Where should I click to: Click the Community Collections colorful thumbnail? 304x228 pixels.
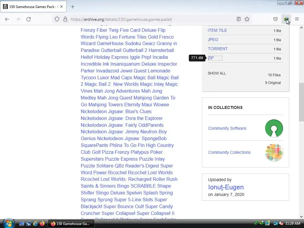tap(274, 153)
